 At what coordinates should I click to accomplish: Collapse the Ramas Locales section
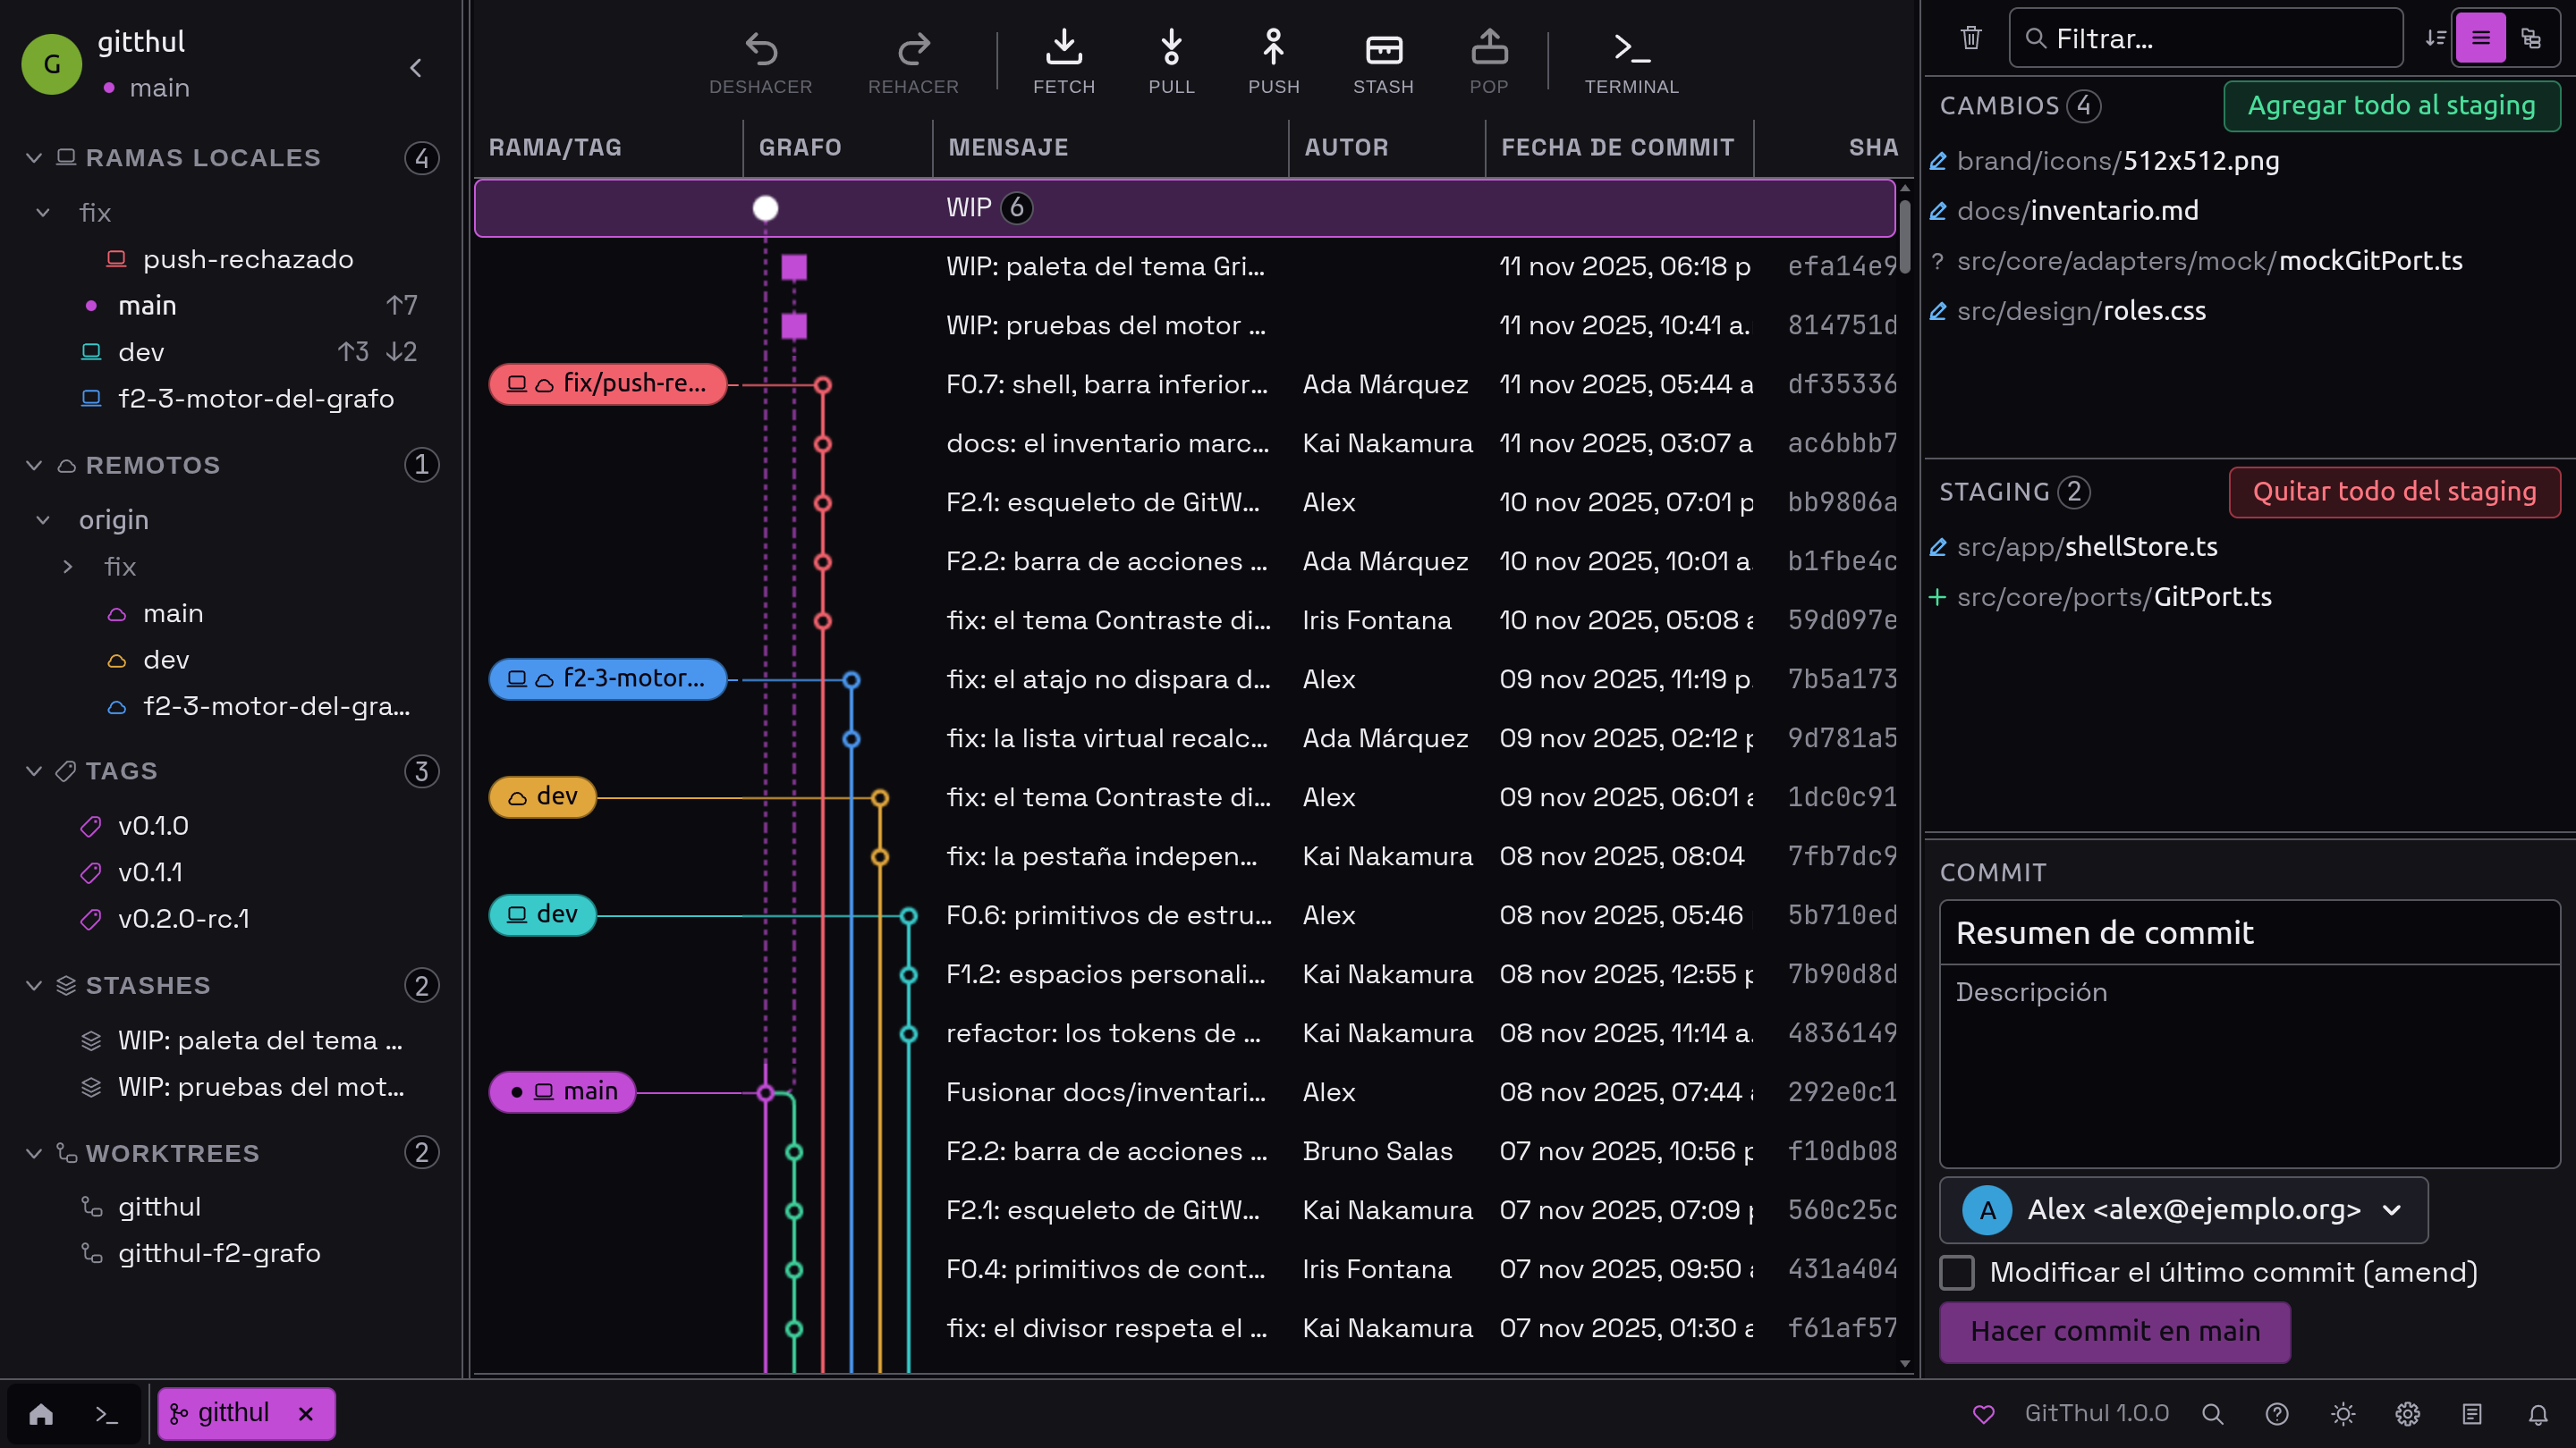point(34,158)
